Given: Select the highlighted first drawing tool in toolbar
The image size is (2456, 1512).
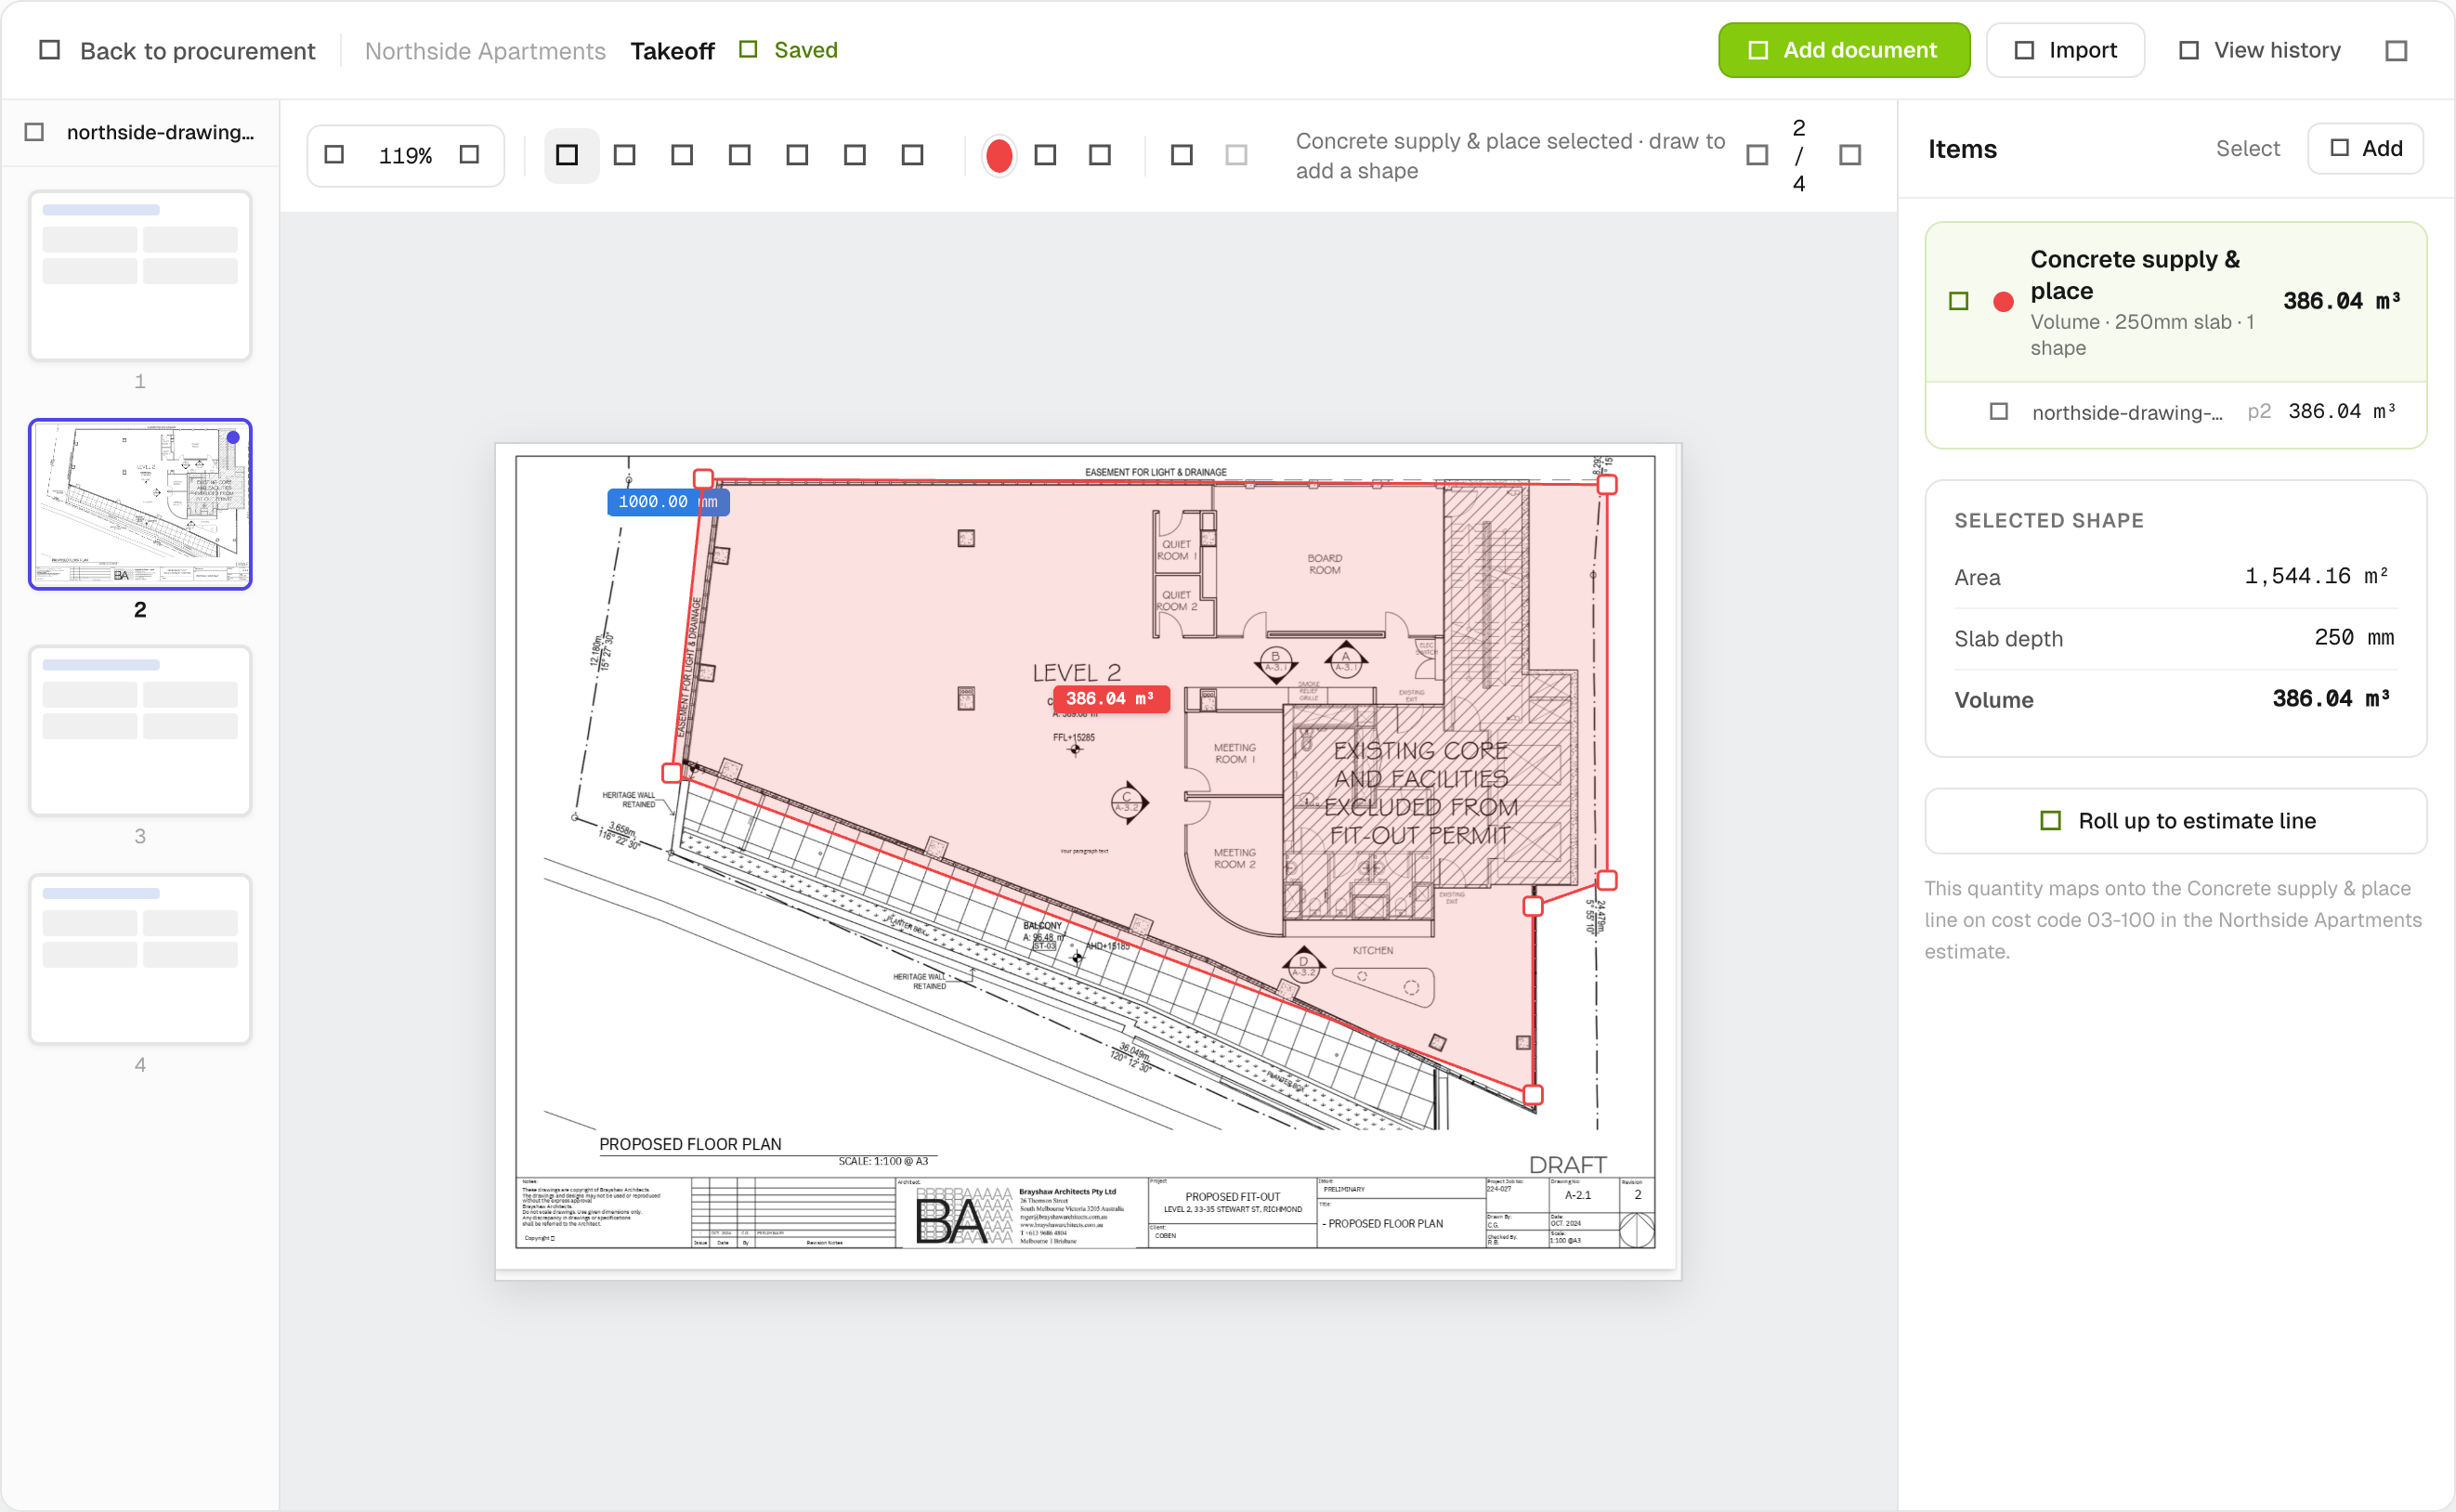Looking at the screenshot, I should coord(567,155).
